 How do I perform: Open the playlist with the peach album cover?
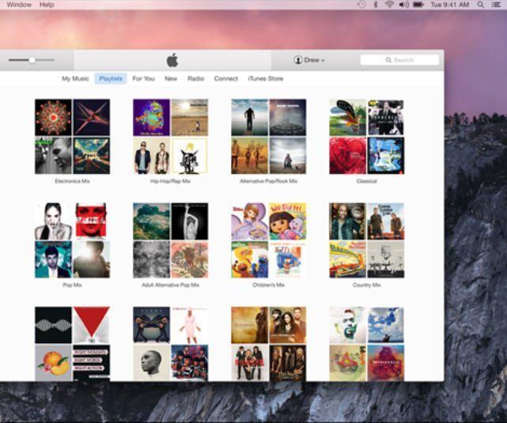tap(73, 343)
